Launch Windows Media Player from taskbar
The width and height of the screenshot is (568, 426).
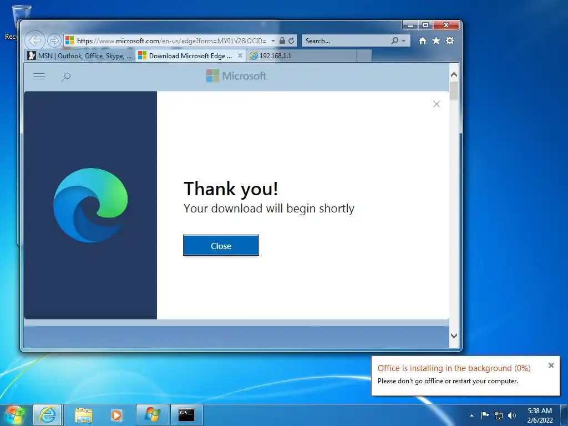116,415
